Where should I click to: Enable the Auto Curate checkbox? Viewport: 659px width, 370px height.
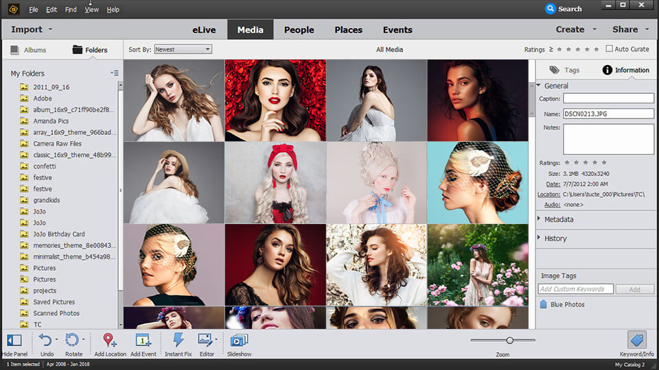coord(609,49)
